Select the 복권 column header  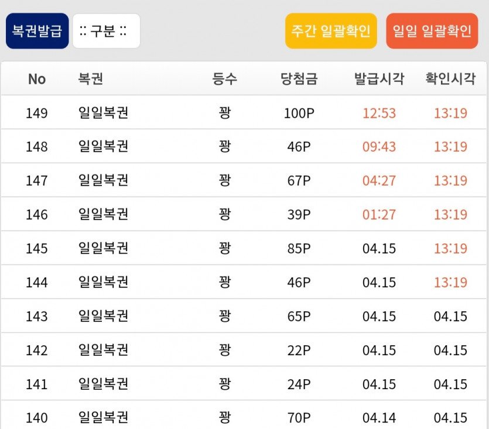[x=90, y=78]
